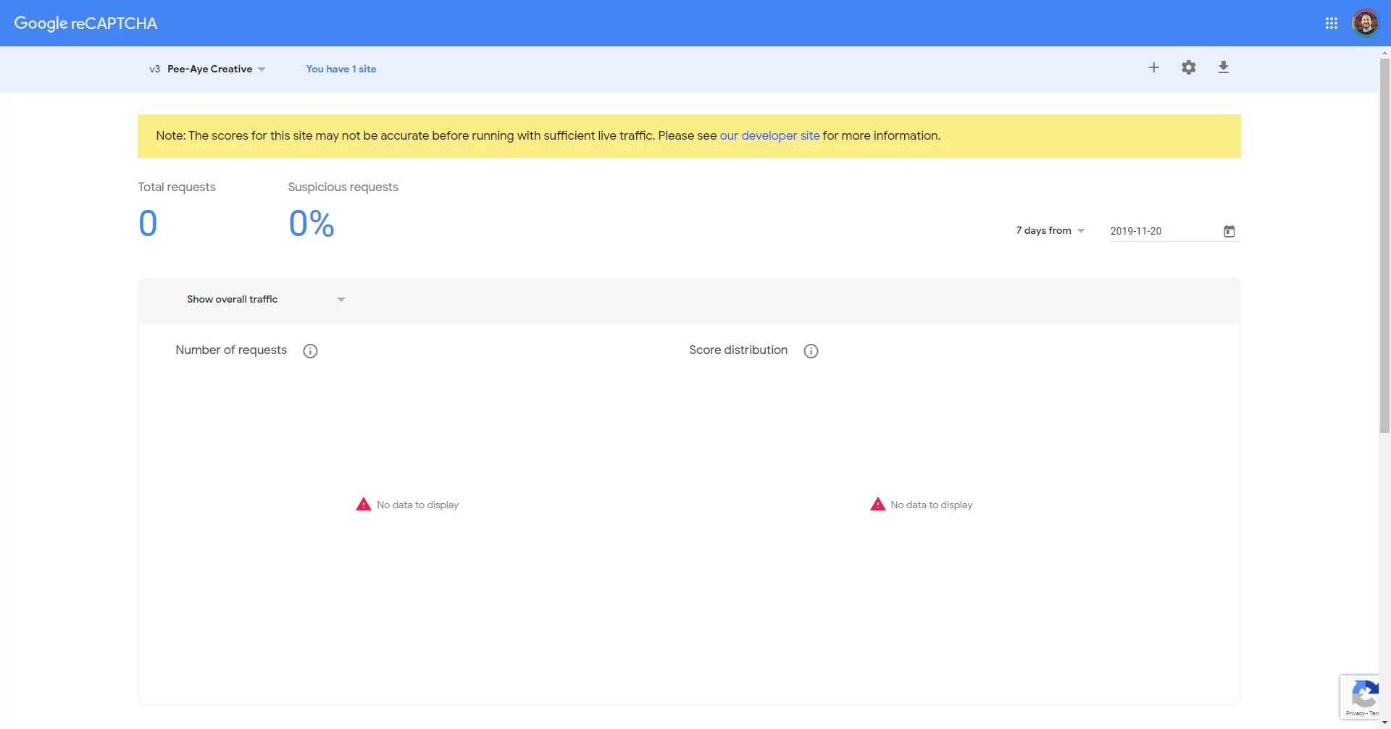Click the Google reCAPTCHA header logo

(x=85, y=23)
